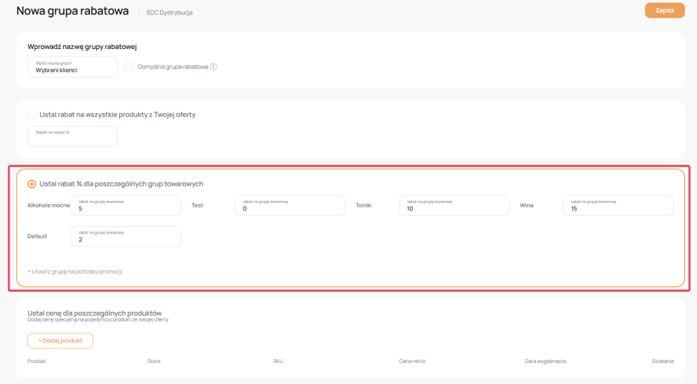Click the Produkt column header
The width and height of the screenshot is (697, 384).
37,361
